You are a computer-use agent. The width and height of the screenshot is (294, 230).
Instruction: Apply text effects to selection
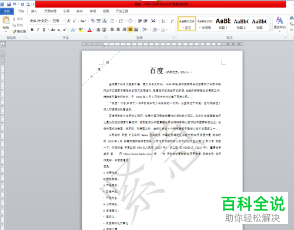[73, 29]
